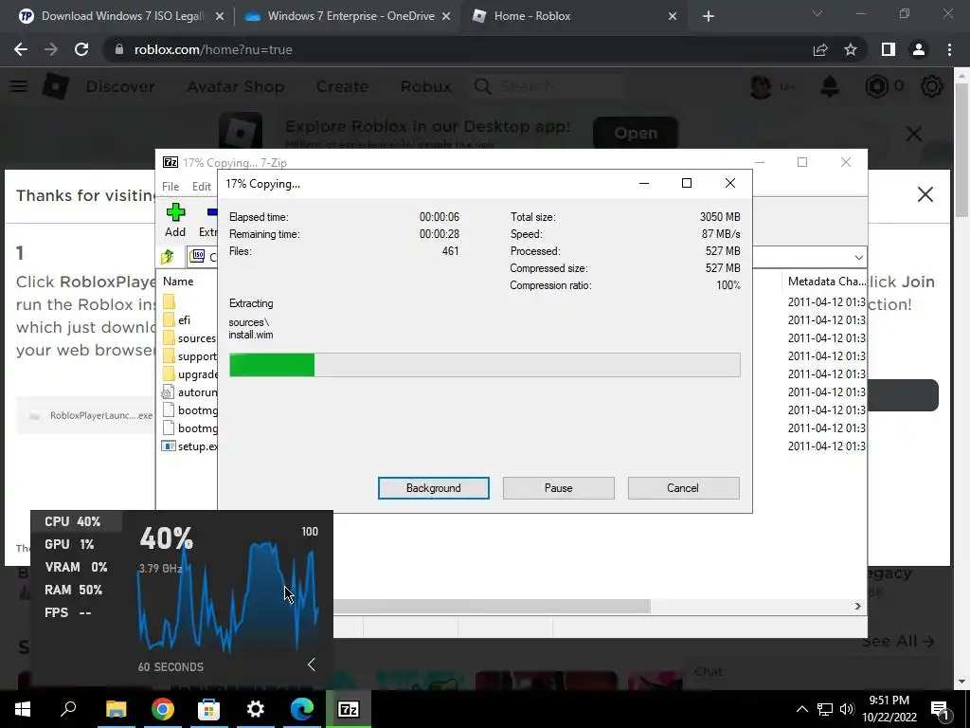
Task: Click the Chrome address bar URL
Action: point(213,49)
